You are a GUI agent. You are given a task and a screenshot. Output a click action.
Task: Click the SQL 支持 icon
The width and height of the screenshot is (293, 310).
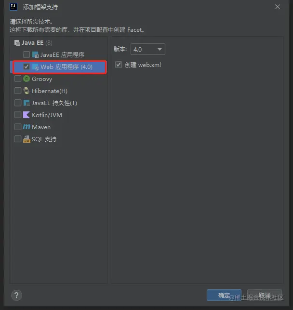click(x=27, y=139)
